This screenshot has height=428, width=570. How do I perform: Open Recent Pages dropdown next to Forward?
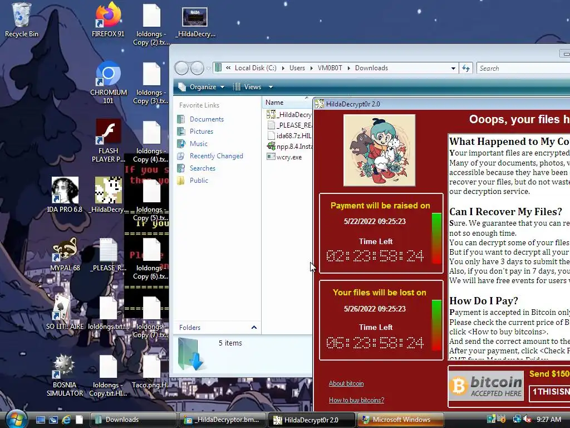[x=208, y=68]
